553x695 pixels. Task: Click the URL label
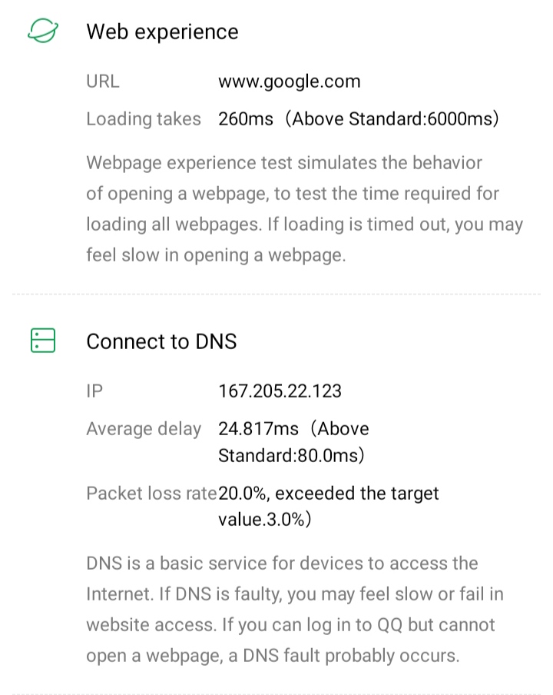(x=103, y=81)
